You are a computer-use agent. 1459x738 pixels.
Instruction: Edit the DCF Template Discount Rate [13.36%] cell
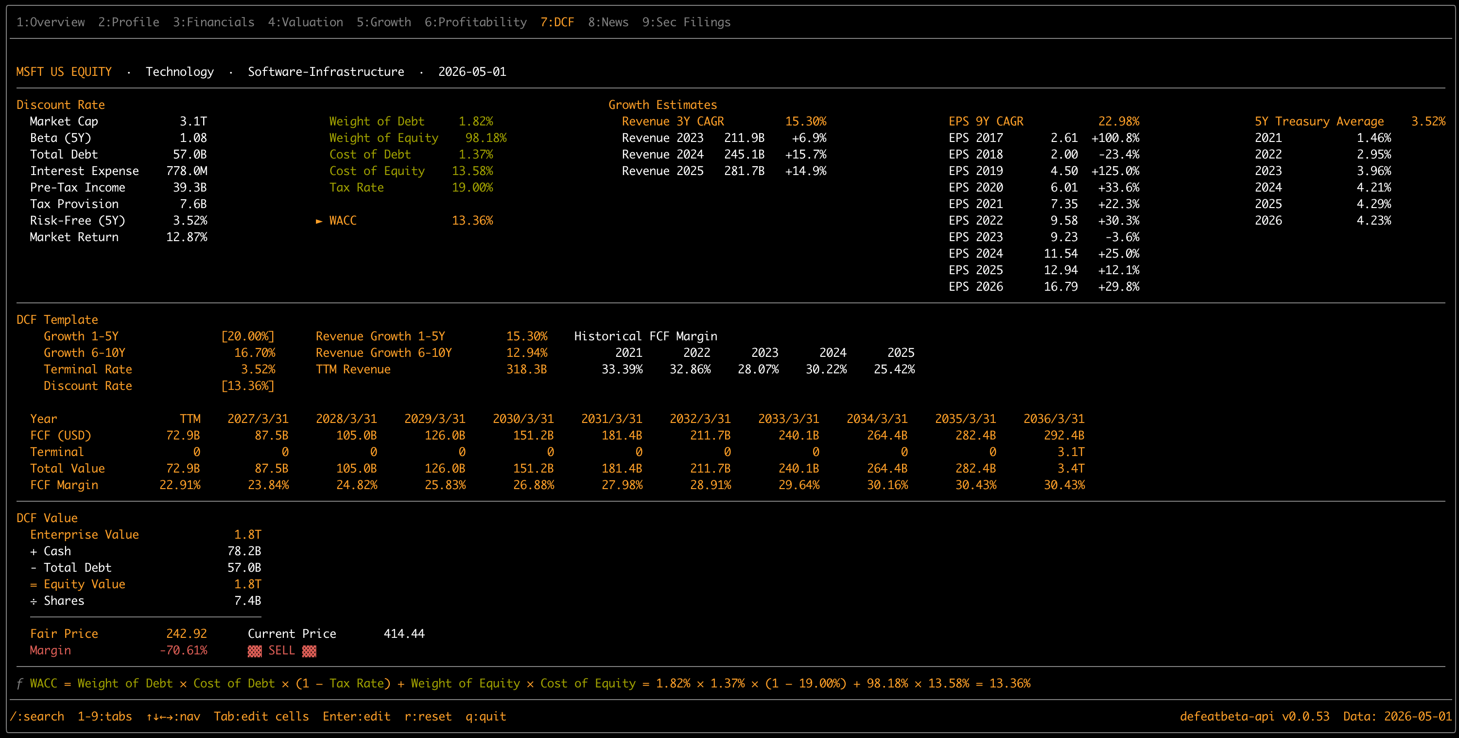247,386
